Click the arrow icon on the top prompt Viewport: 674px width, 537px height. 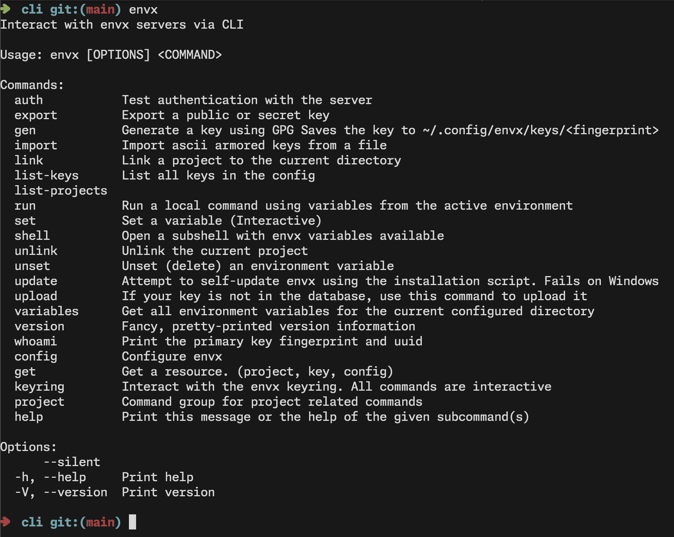pyautogui.click(x=5, y=9)
